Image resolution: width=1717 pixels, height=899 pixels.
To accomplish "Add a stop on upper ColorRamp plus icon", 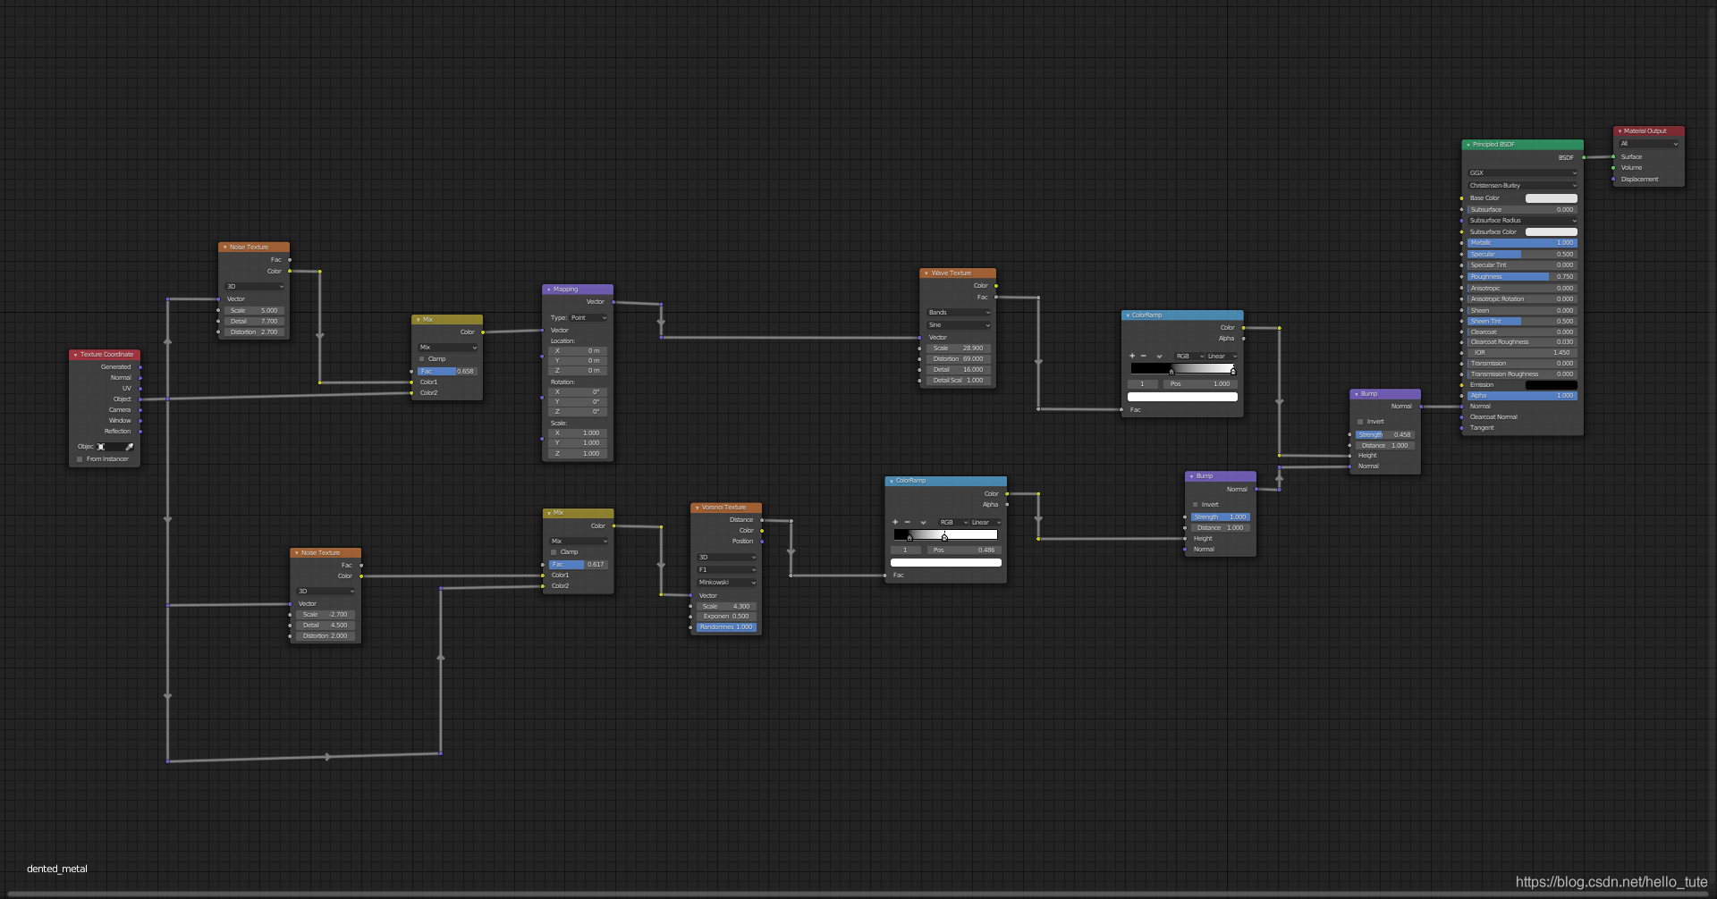I will click(x=1132, y=356).
